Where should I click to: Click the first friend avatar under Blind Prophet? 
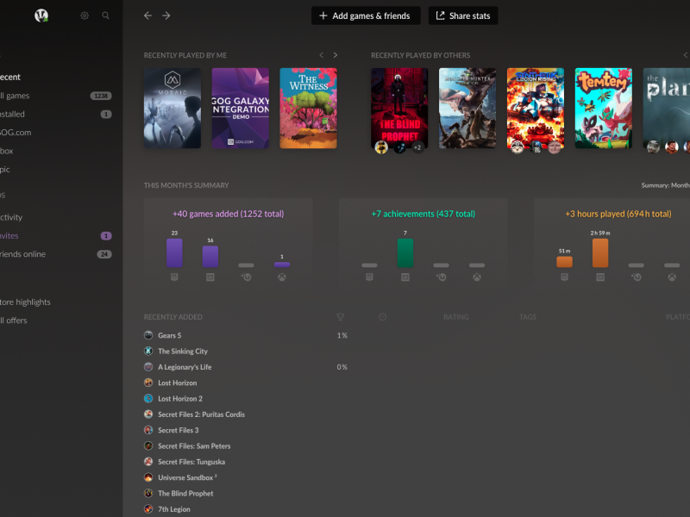(381, 147)
